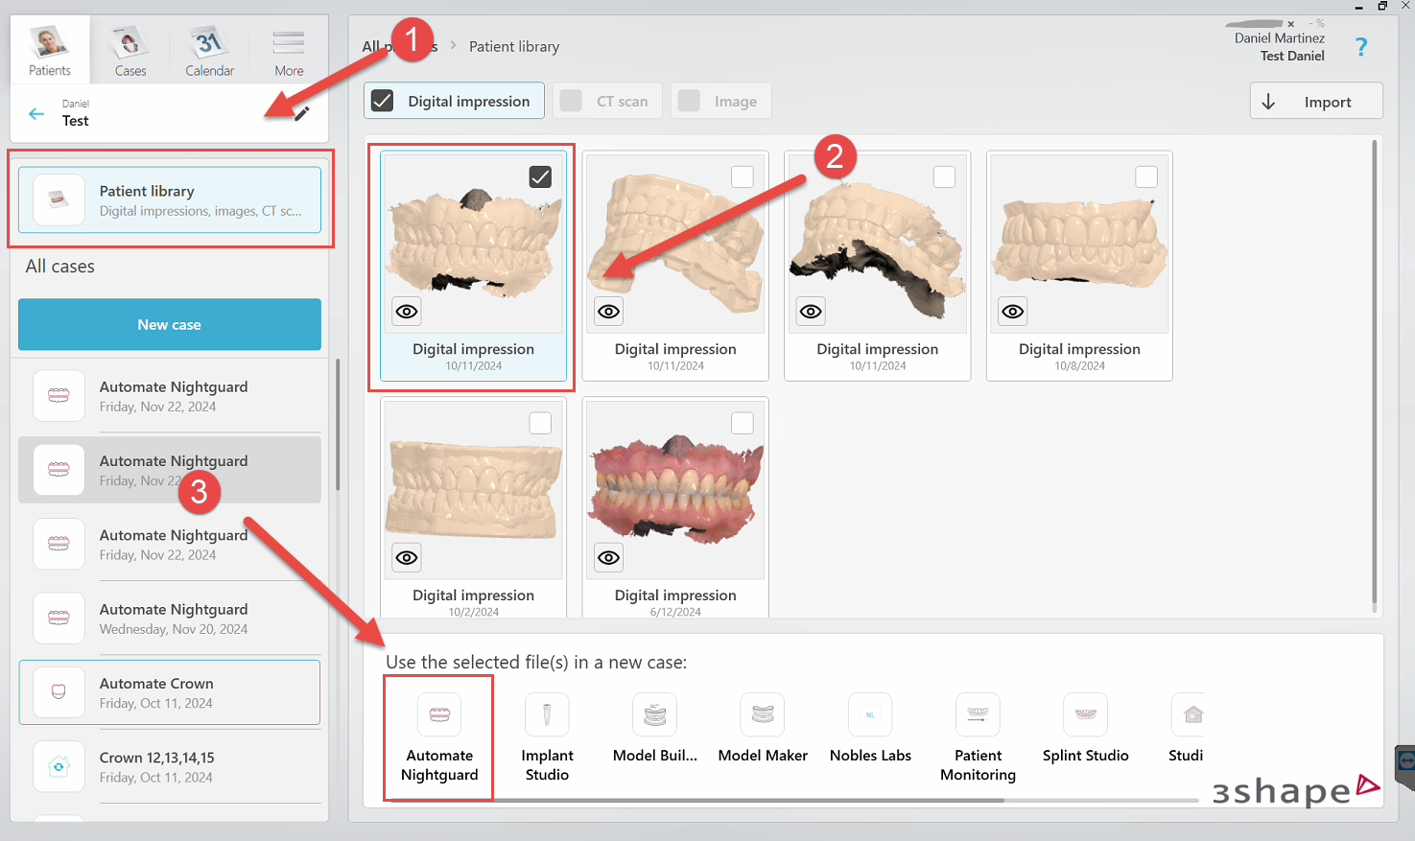
Task: Click the New case button
Action: [x=169, y=324]
